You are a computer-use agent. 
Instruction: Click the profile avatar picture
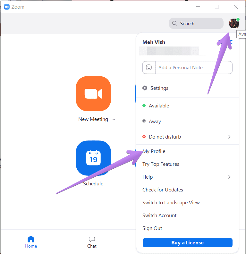234,23
